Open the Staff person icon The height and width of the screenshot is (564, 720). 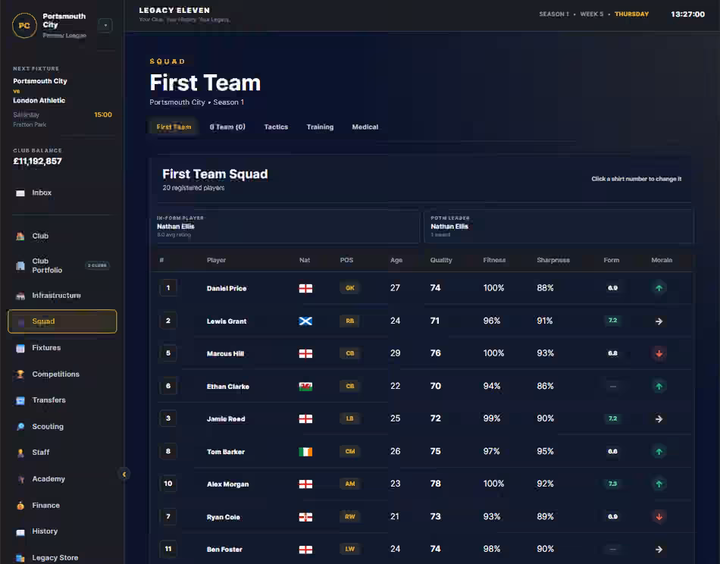20,453
